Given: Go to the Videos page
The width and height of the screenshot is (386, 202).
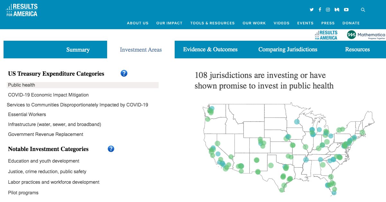Looking at the screenshot, I should click(x=281, y=23).
